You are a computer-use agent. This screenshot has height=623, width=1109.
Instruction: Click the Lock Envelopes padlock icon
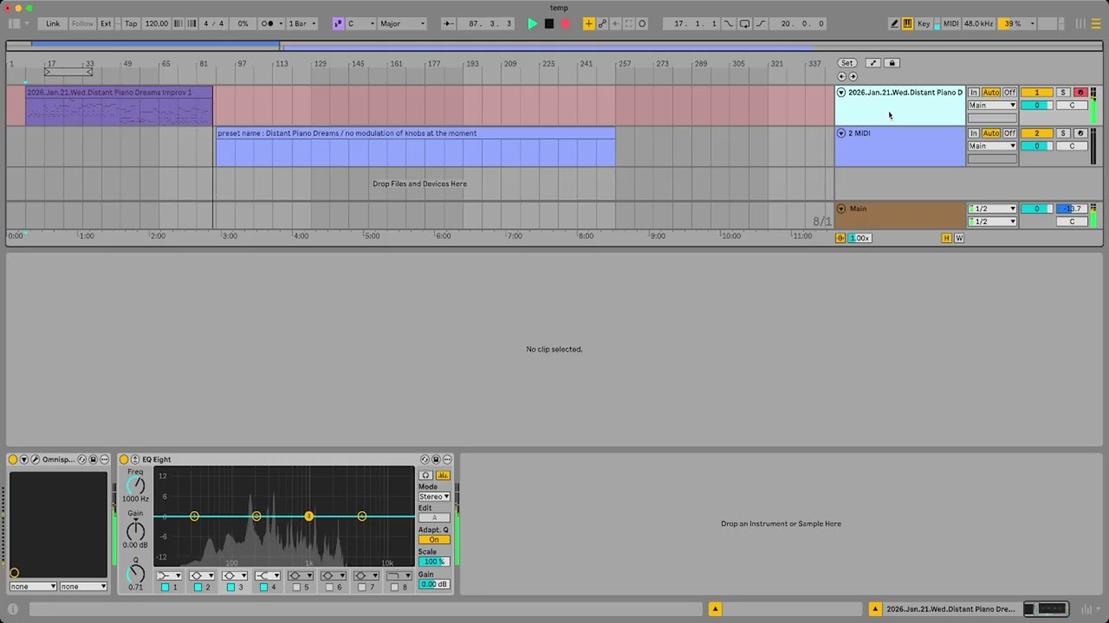point(892,63)
